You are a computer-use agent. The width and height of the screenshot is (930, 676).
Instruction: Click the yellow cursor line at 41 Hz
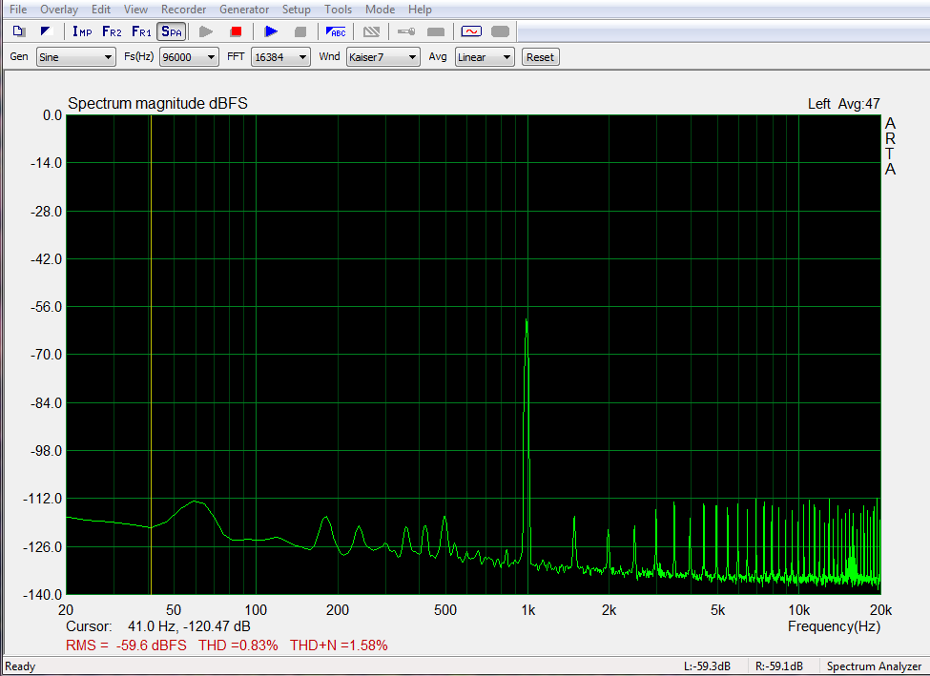pos(152,355)
